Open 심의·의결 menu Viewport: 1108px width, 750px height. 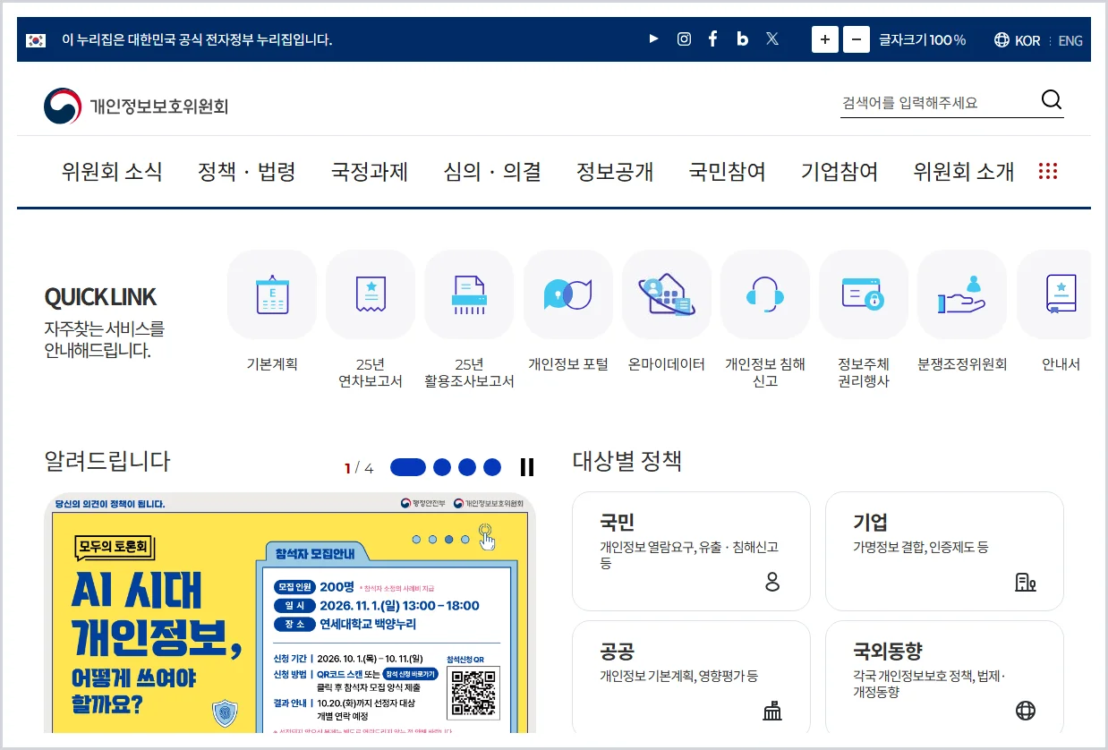coord(492,172)
